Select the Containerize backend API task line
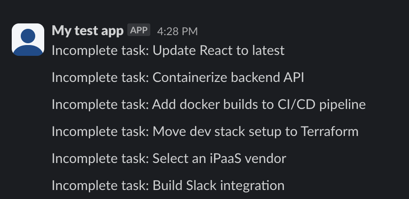The width and height of the screenshot is (409, 199). [178, 77]
